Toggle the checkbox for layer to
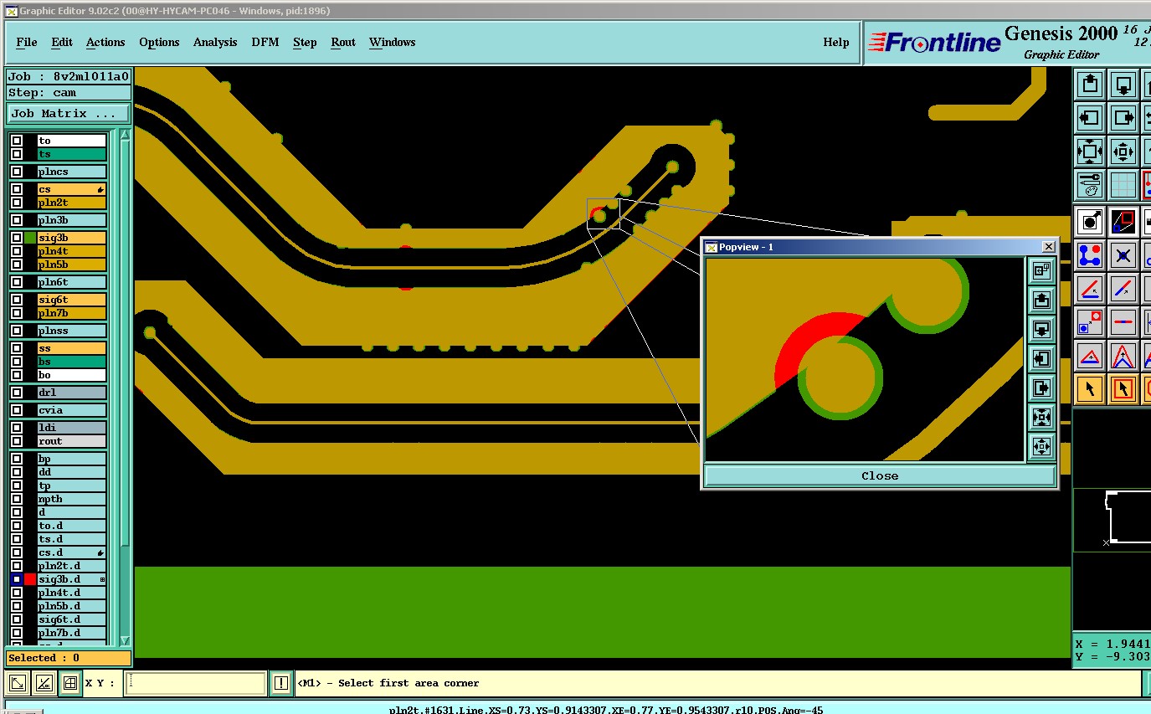1151x714 pixels. click(x=17, y=141)
